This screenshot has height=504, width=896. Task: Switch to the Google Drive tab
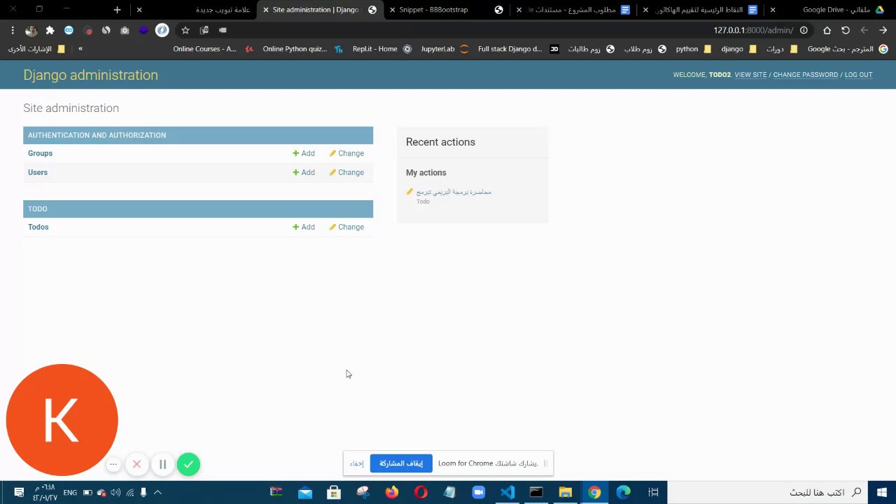pos(829,10)
